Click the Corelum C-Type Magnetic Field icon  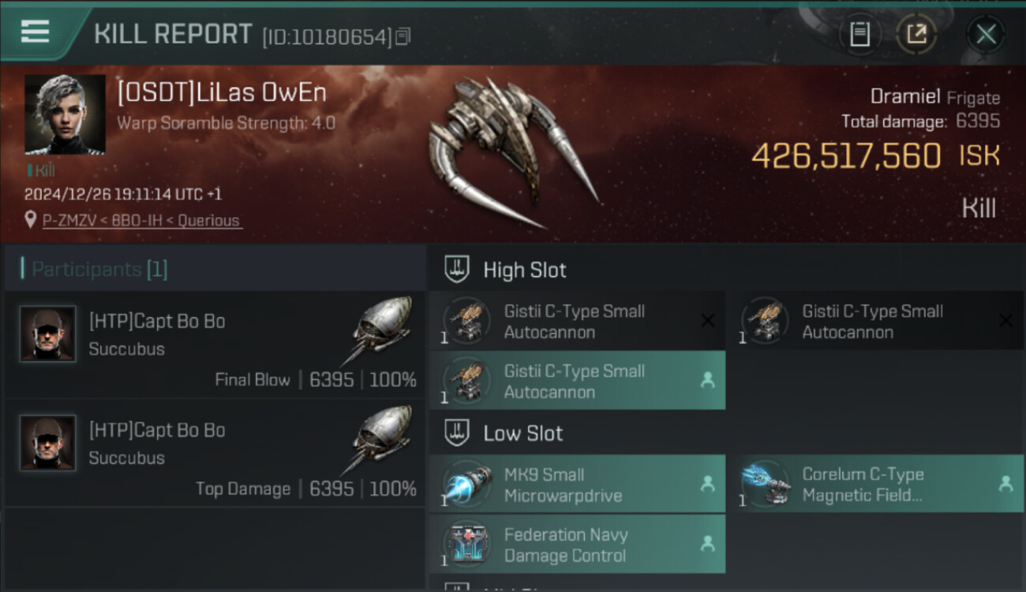coord(764,484)
